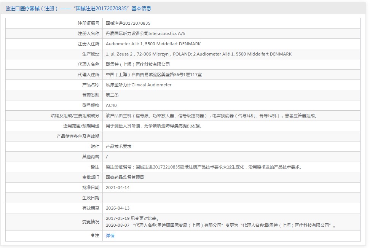Click attachment value 产品技术要求
This screenshot has width=370, height=248.
[x=118, y=146]
